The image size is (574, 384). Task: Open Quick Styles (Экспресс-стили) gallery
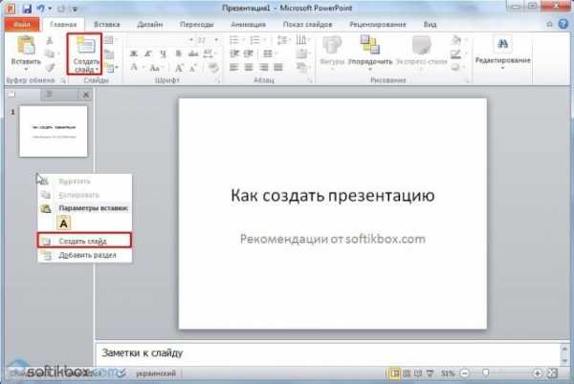click(x=421, y=51)
